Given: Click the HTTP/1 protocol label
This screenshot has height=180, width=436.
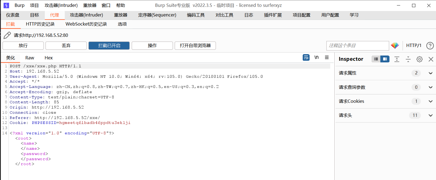Looking at the screenshot, I should tap(414, 46).
